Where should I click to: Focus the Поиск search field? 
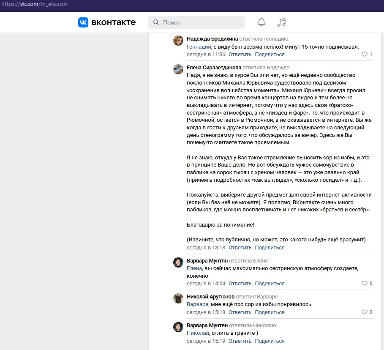196,22
